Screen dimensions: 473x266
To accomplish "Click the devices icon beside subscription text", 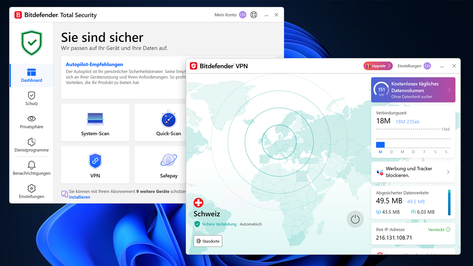I will pyautogui.click(x=64, y=194).
